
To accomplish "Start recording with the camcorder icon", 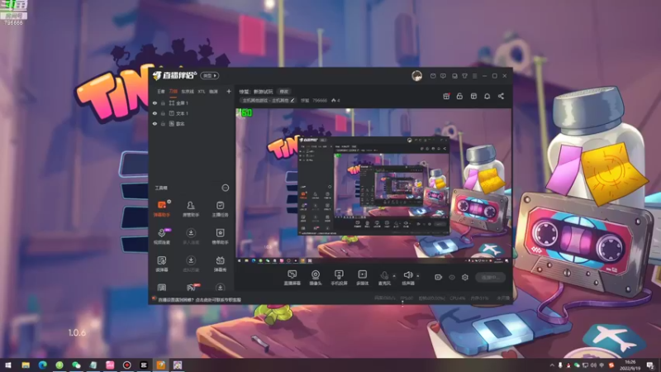I will (439, 277).
